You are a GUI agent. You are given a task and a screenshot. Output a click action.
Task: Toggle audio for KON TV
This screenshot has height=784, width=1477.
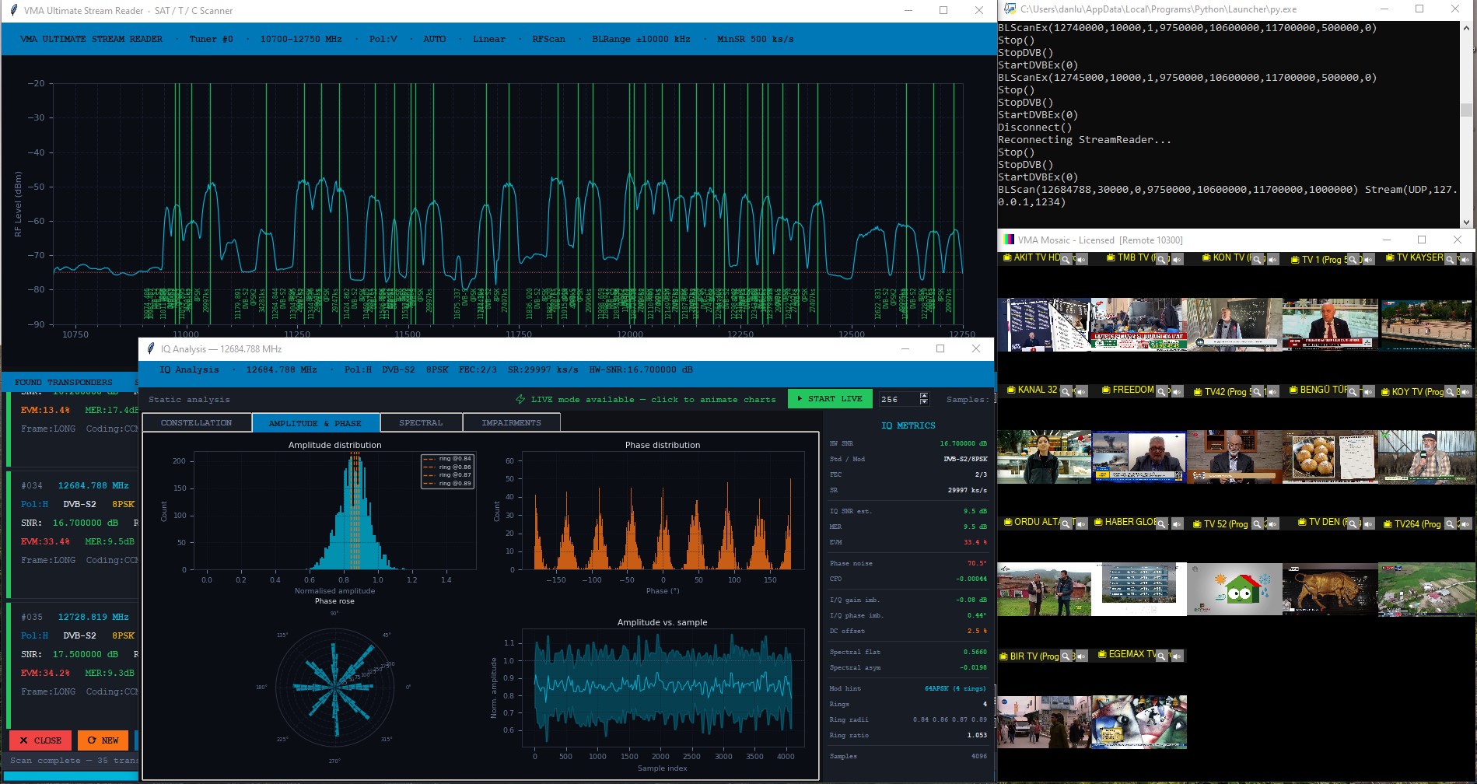[x=1272, y=259]
